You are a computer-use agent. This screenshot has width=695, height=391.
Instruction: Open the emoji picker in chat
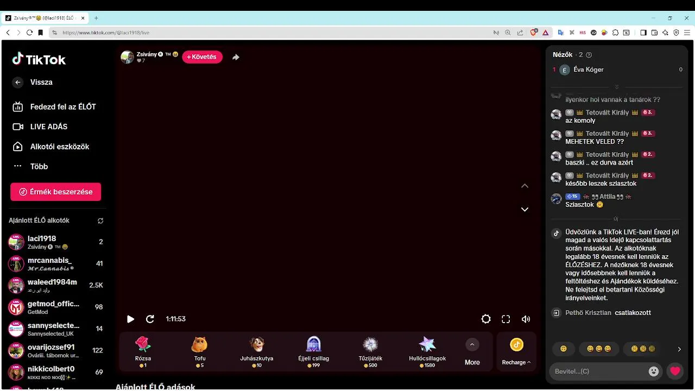(x=654, y=371)
